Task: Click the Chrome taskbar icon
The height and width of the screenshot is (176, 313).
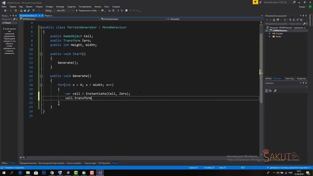Action: point(52,173)
